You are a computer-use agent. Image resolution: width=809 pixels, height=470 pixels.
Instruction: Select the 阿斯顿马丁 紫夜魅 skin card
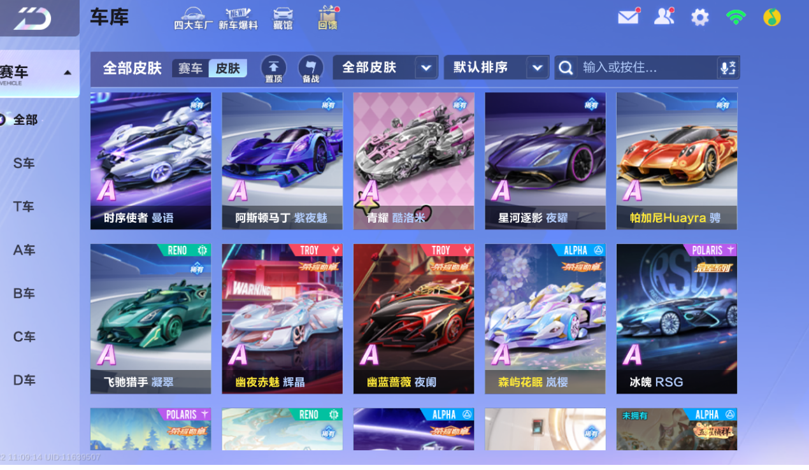point(282,161)
